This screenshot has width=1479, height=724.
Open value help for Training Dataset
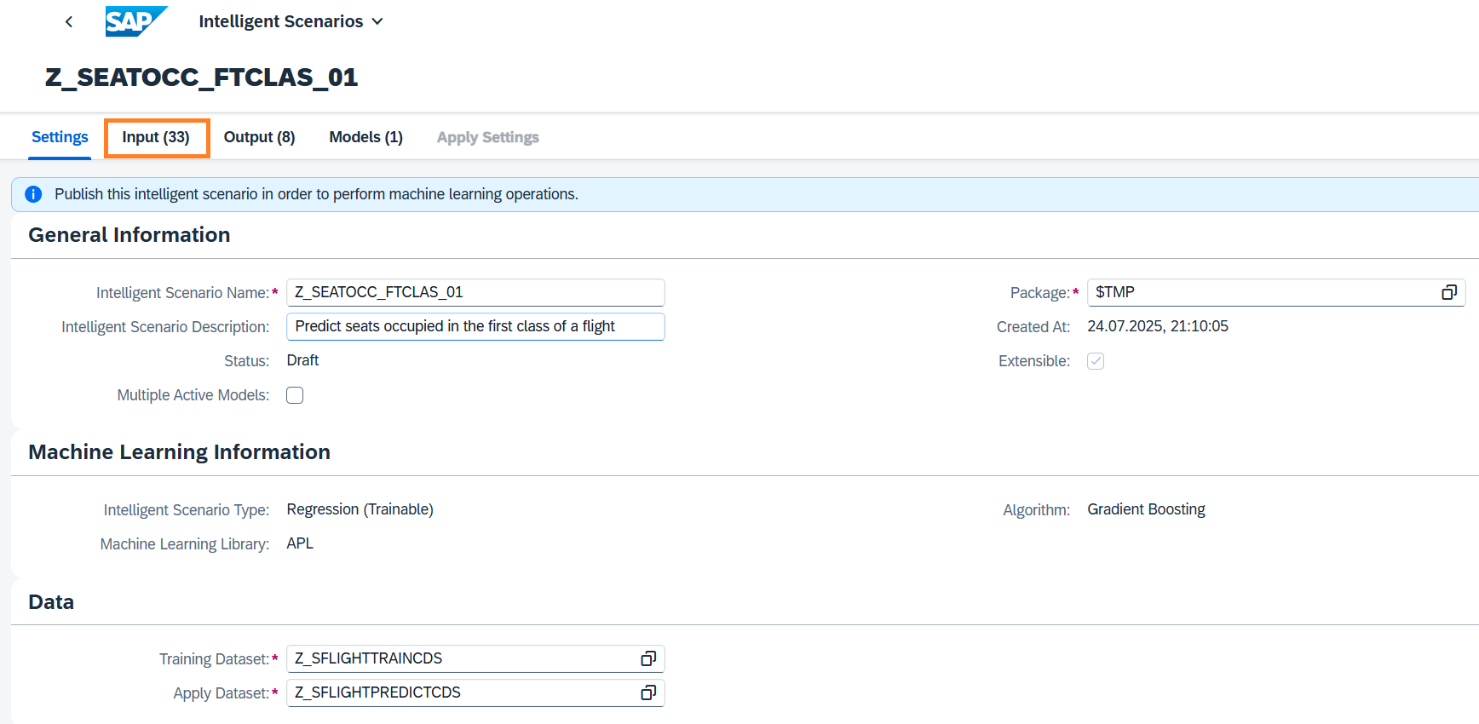pyautogui.click(x=648, y=658)
